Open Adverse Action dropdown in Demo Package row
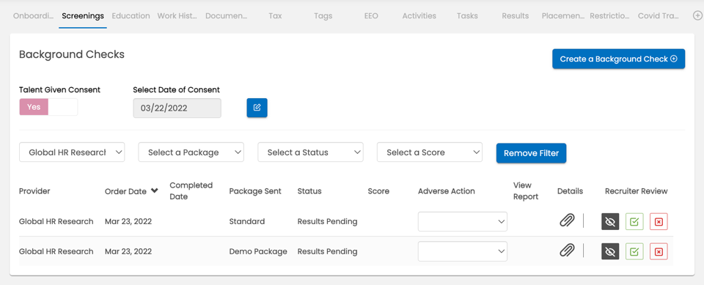 click(463, 251)
